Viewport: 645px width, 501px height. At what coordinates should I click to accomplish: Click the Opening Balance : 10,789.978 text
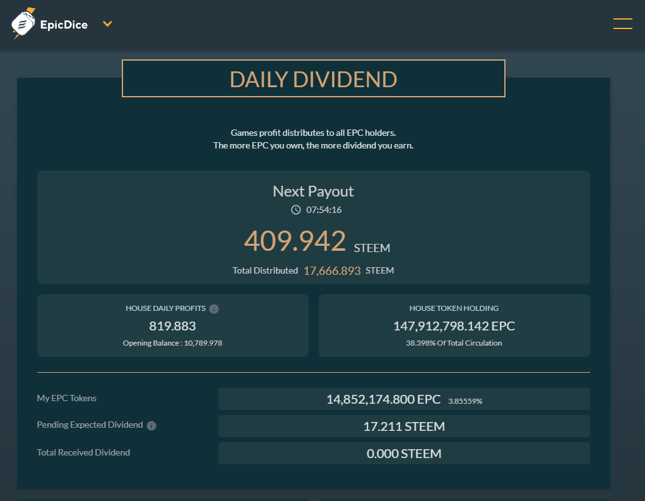pyautogui.click(x=172, y=343)
